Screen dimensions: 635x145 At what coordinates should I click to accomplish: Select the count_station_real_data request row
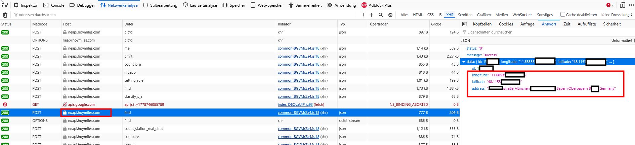[230, 129]
